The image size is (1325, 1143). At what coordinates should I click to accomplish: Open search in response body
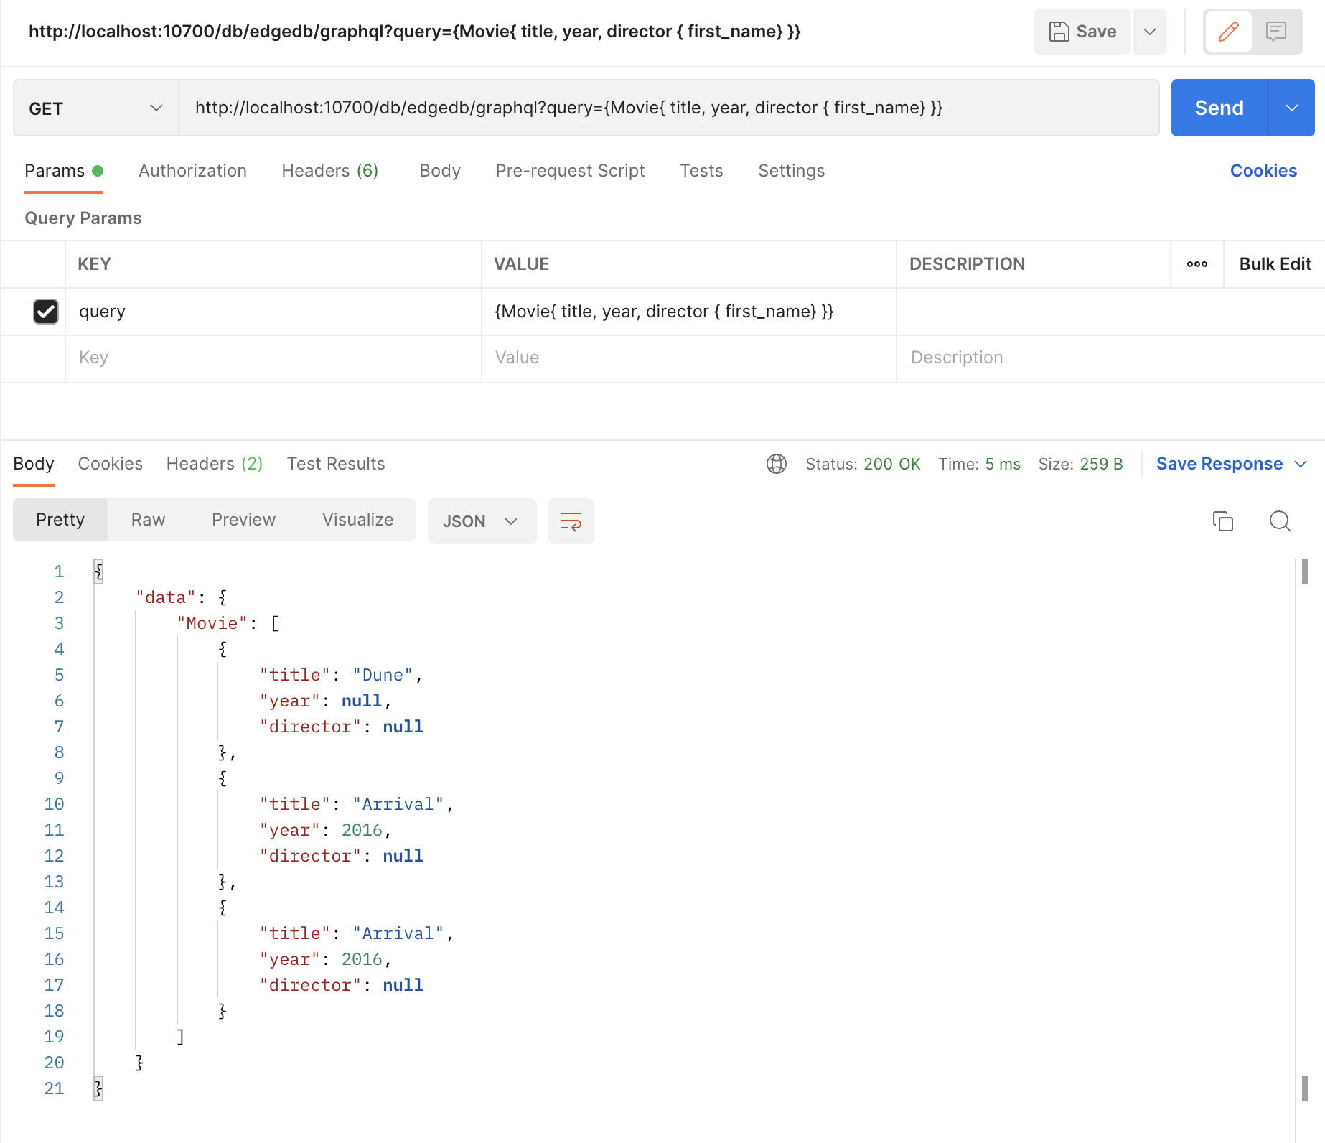[x=1280, y=521]
